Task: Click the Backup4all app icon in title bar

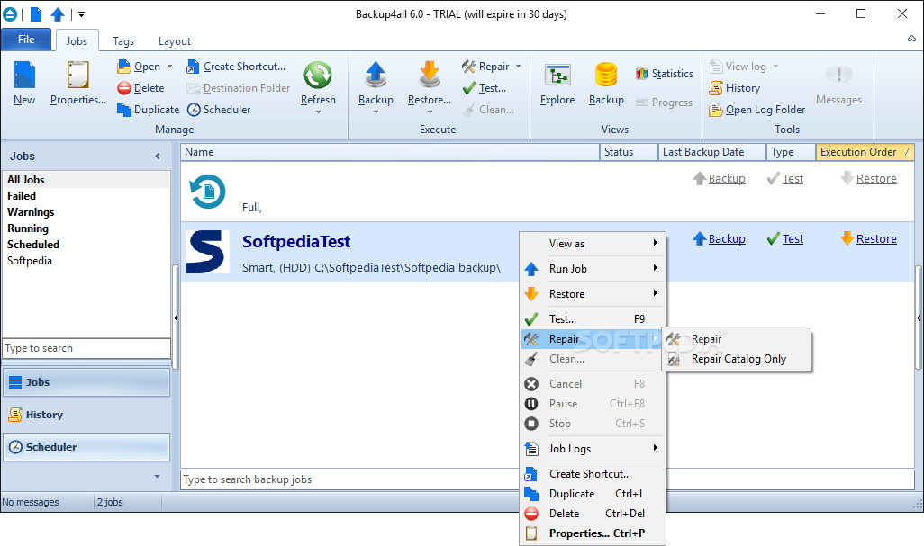Action: coord(10,14)
